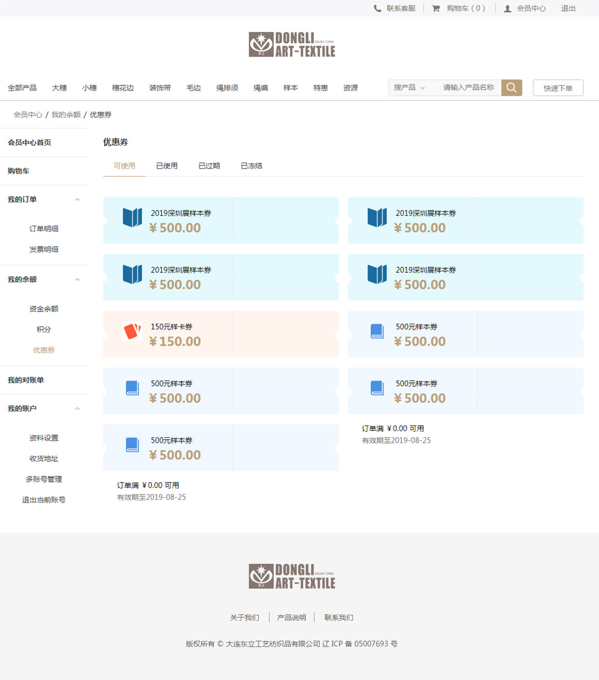Click the member center user icon
599x680 pixels.
(507, 9)
